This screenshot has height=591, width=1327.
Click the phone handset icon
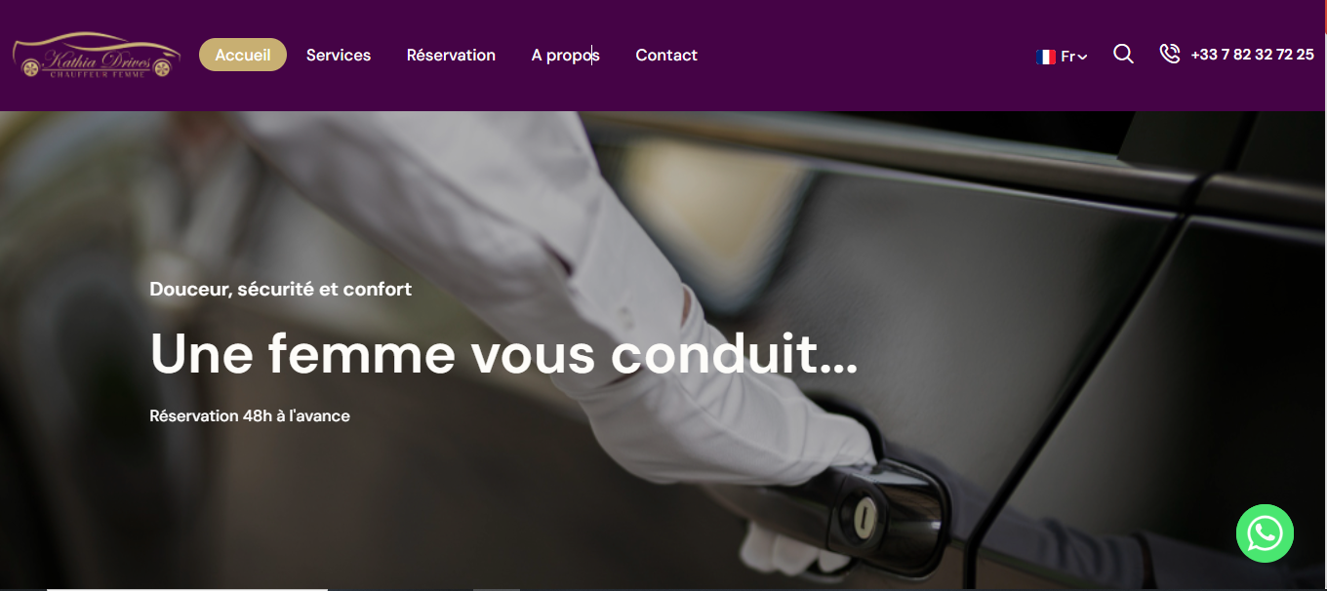click(1170, 55)
